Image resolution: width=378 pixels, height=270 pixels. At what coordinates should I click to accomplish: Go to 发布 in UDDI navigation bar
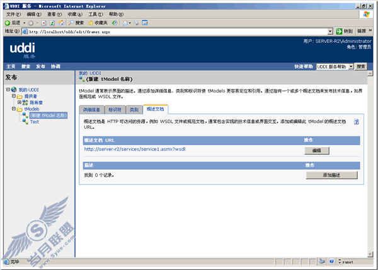(x=40, y=66)
